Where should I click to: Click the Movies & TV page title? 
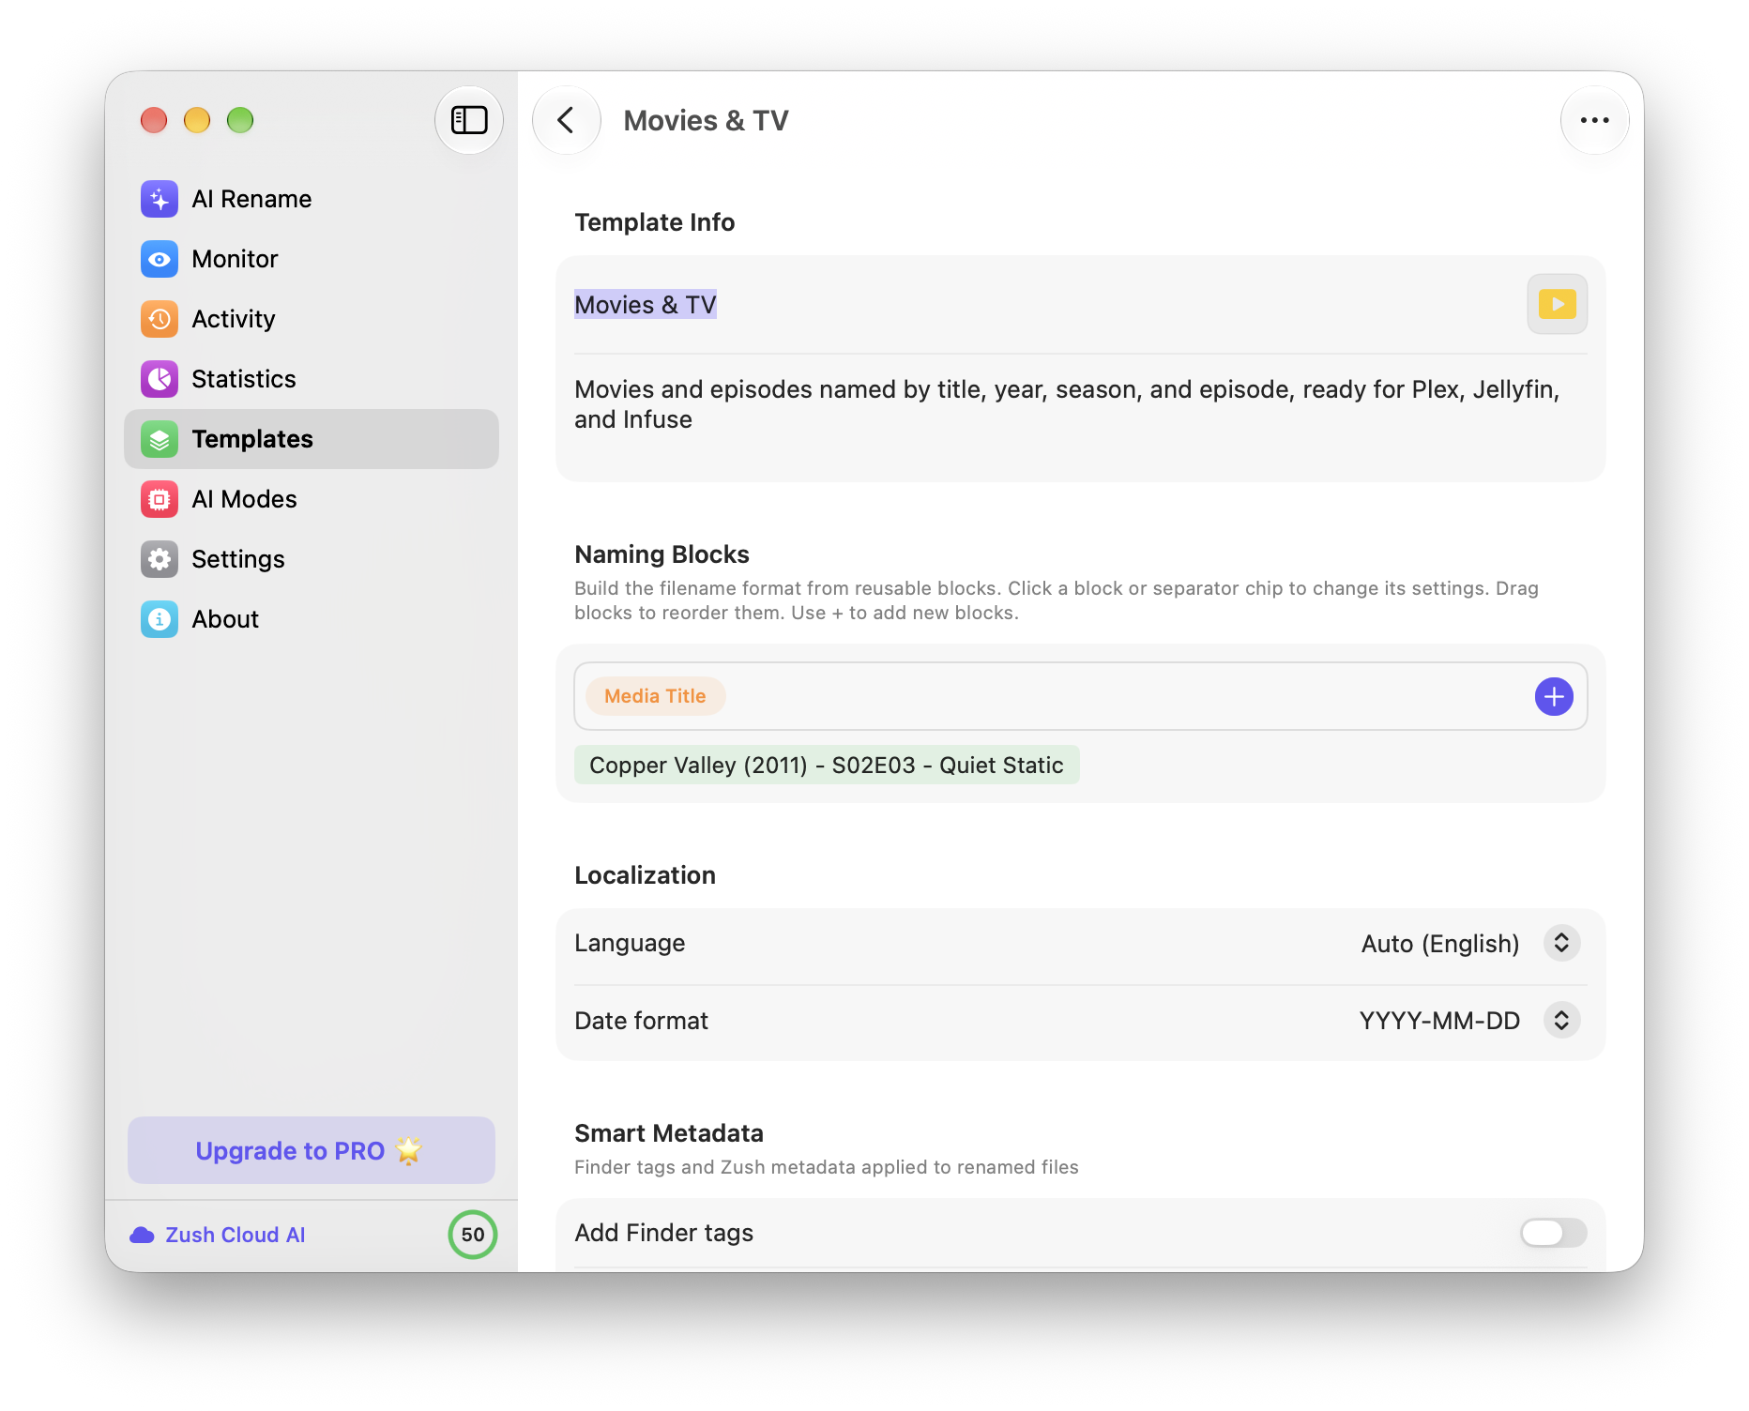[x=706, y=120]
